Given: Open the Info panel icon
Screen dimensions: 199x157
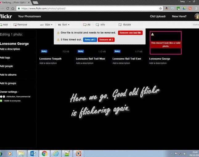Looking at the screenshot, I should (98, 25).
